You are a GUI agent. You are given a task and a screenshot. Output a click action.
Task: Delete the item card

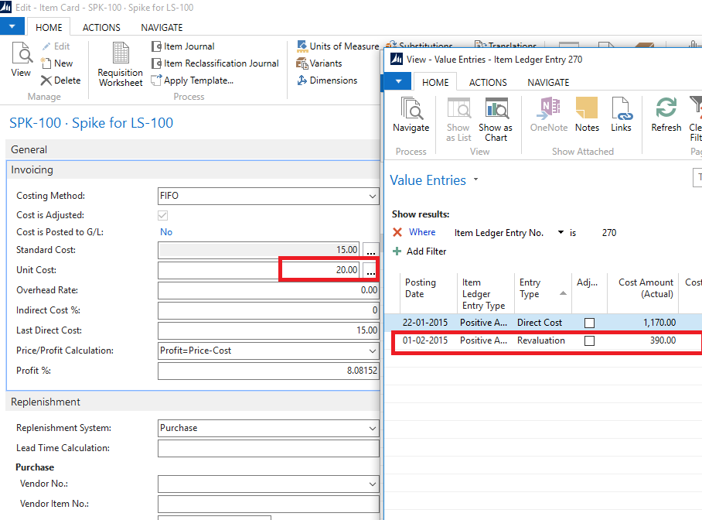(61, 80)
